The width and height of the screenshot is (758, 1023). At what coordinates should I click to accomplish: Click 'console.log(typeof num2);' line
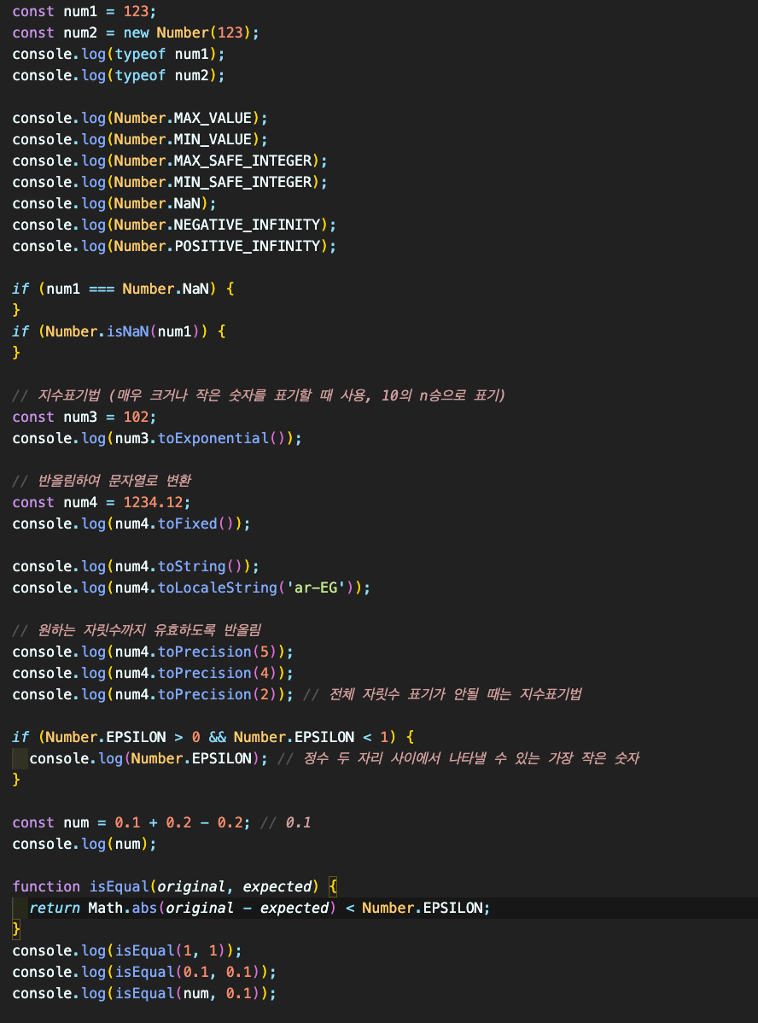point(119,76)
